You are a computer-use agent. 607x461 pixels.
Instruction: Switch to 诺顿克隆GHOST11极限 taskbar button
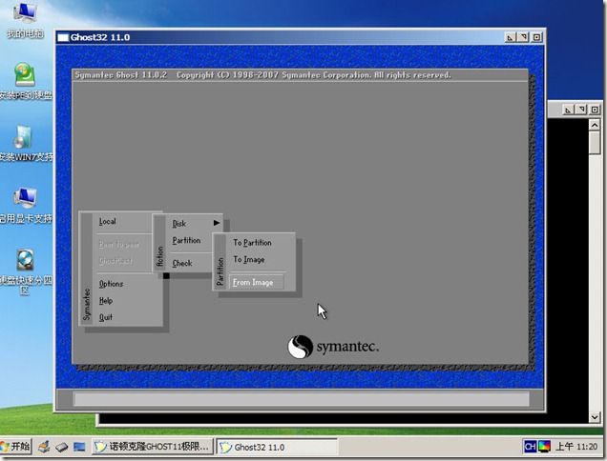point(153,447)
